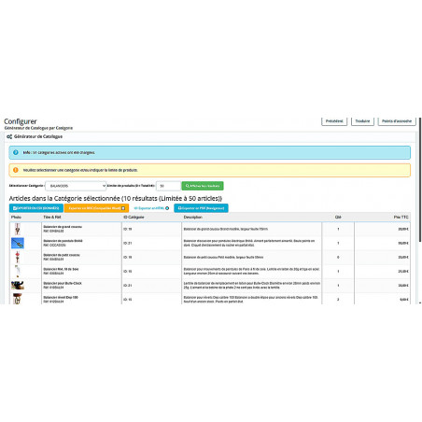Click the Configurer page heading

coord(21,121)
